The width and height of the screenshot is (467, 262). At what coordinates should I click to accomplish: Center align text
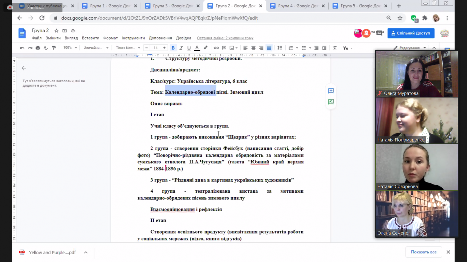(x=253, y=48)
